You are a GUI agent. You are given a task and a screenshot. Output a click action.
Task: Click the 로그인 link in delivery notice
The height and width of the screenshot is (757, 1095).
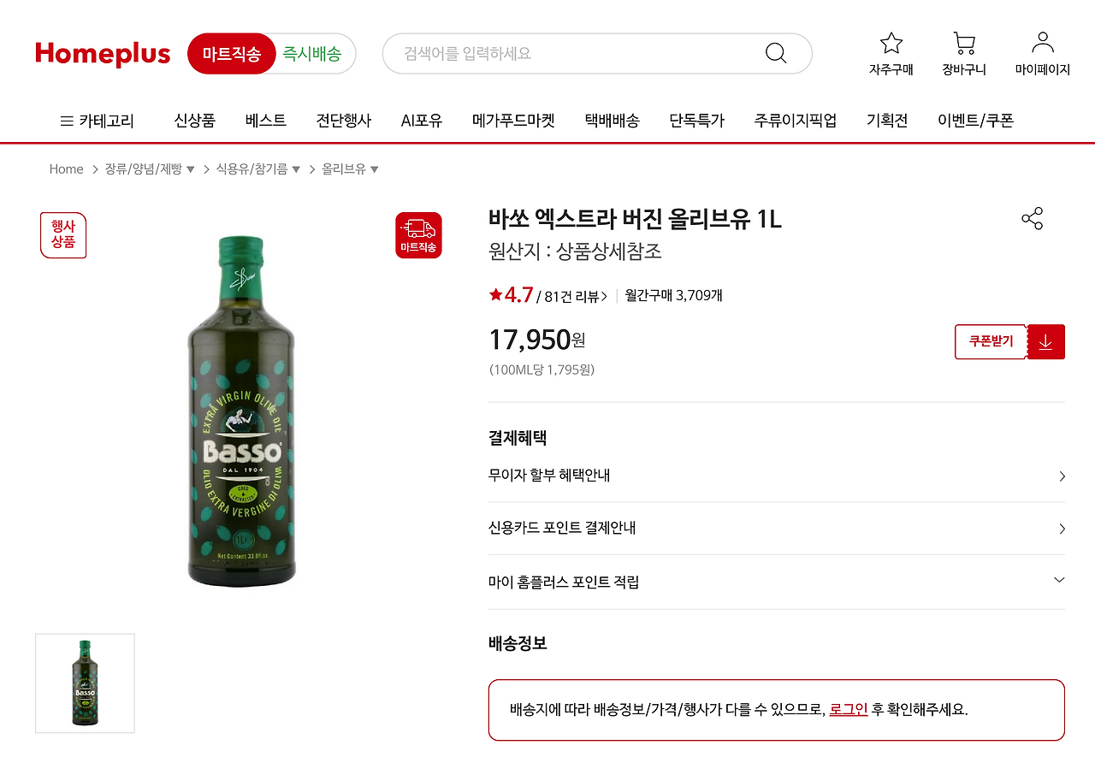(845, 710)
